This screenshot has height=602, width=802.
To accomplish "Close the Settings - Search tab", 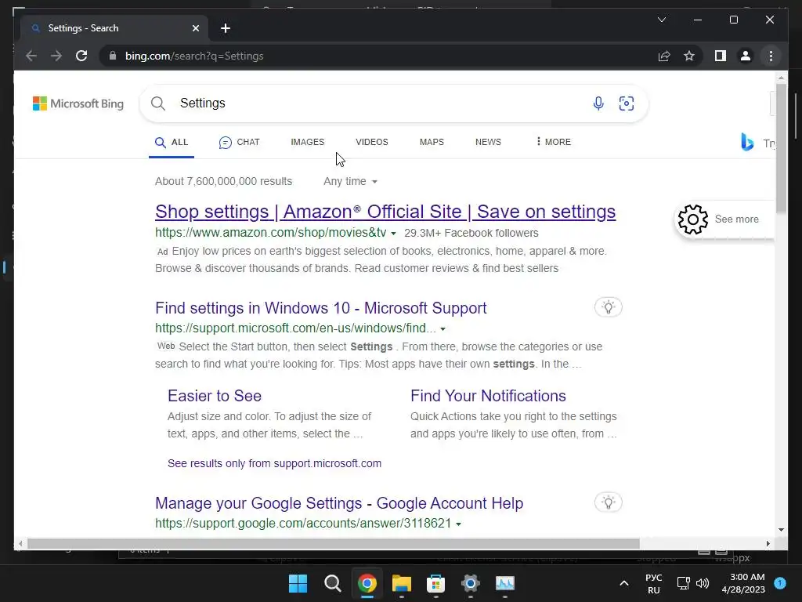I will 195,28.
